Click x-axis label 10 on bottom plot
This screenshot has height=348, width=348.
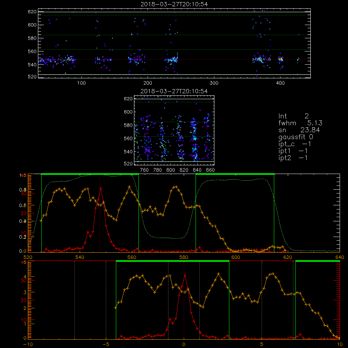pos(340,345)
